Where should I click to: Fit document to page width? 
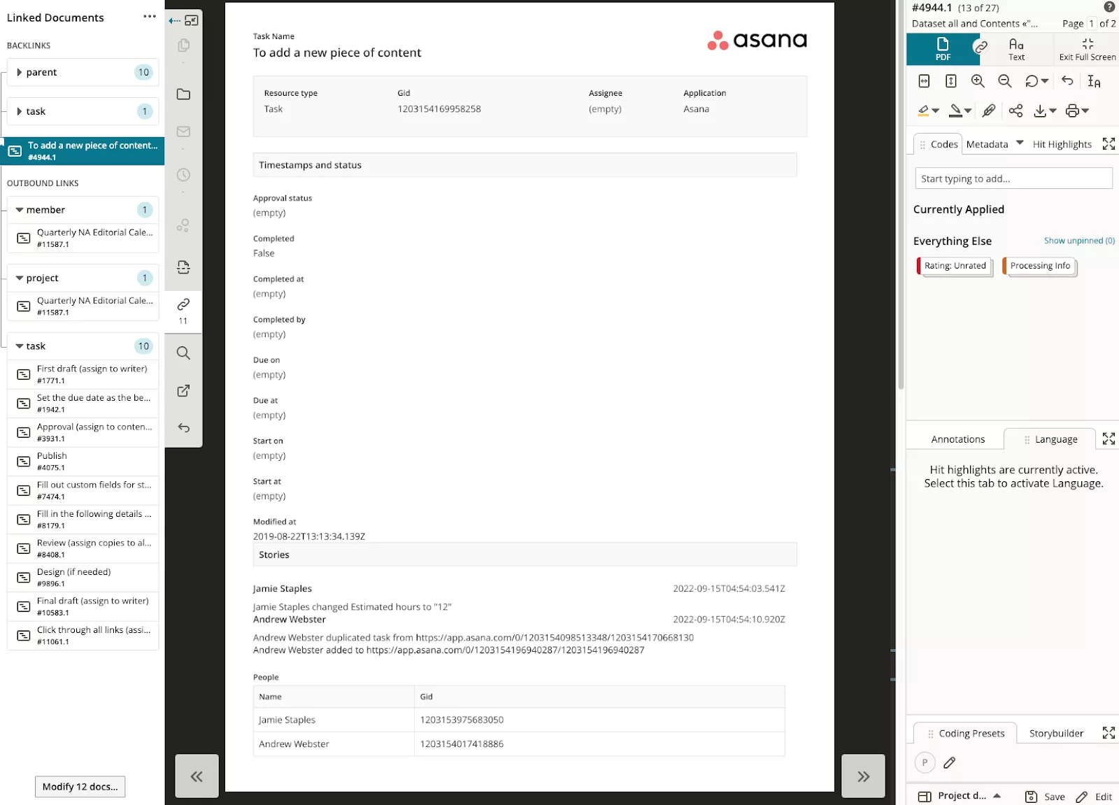(924, 81)
